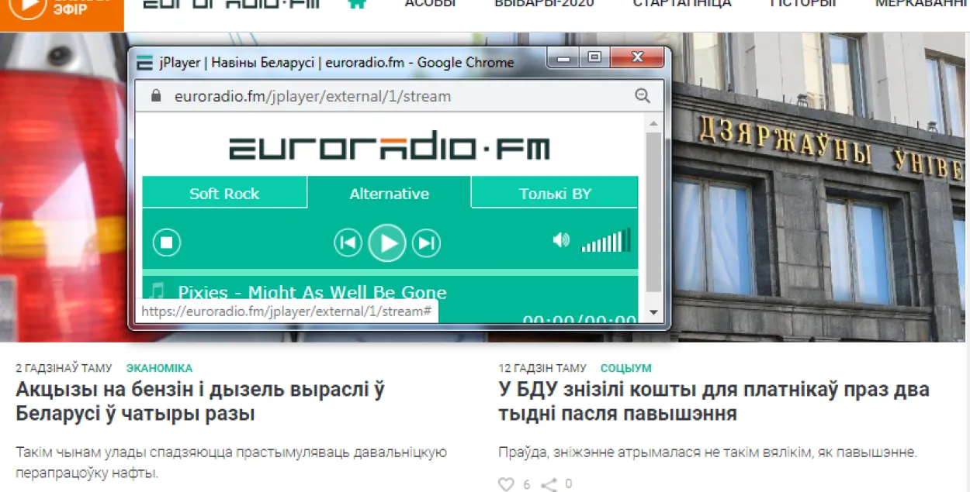This screenshot has height=492, width=970.
Task: Open the Толькі BY tab
Action: [x=555, y=193]
